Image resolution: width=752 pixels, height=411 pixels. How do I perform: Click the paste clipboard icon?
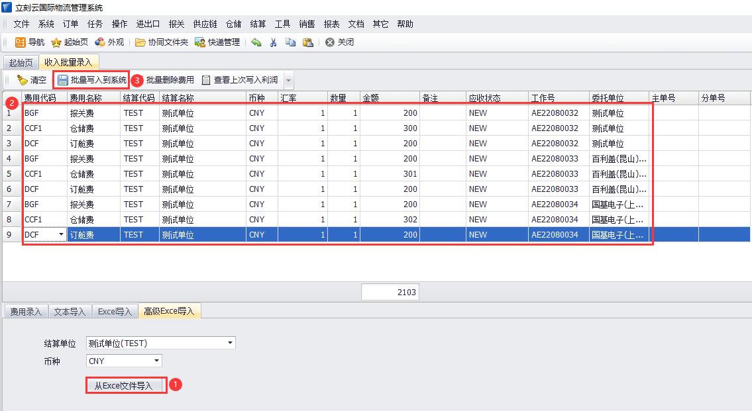pos(307,42)
